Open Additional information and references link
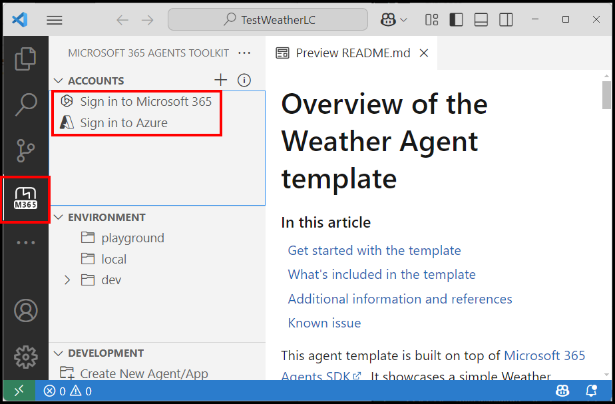The height and width of the screenshot is (404, 615). (x=400, y=299)
